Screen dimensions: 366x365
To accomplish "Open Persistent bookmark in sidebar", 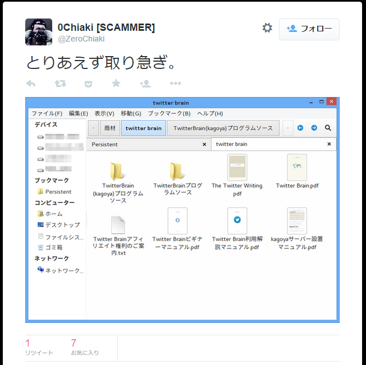I will (x=54, y=192).
